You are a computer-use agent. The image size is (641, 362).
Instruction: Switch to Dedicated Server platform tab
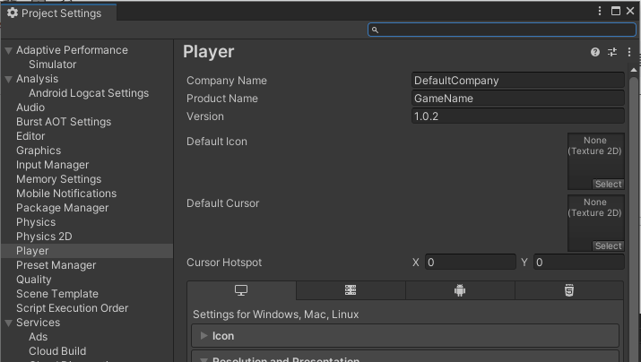pos(351,290)
